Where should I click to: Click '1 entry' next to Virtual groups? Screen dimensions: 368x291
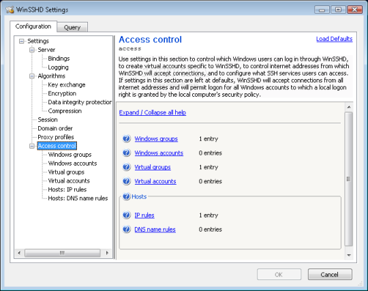pos(209,167)
